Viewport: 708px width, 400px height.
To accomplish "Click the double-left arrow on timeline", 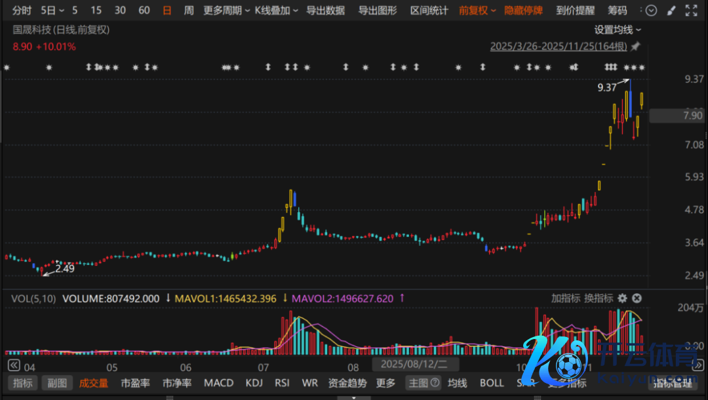I will point(12,364).
